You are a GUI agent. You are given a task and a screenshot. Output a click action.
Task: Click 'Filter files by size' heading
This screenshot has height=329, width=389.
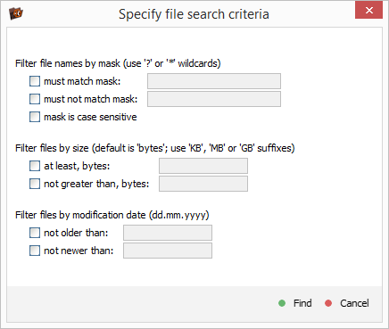click(x=155, y=148)
